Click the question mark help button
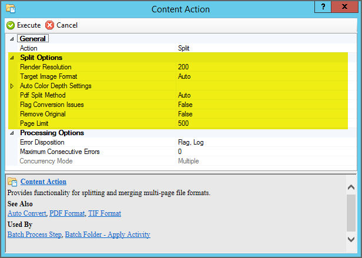 click(x=323, y=6)
